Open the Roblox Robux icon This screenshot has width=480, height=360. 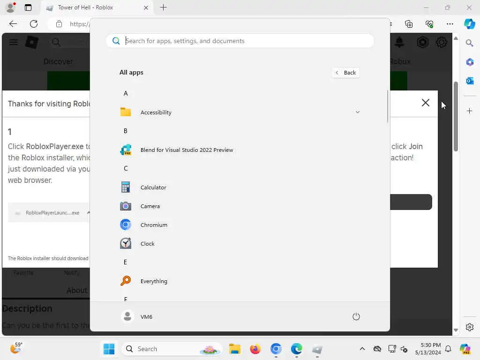(x=422, y=42)
